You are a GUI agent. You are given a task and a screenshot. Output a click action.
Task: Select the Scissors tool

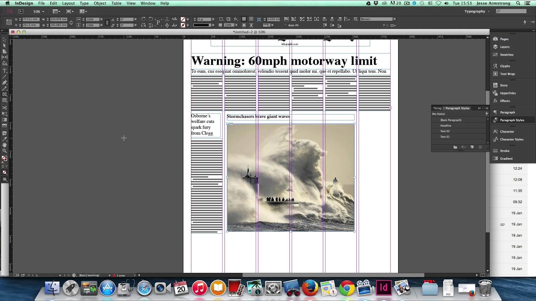[5, 108]
